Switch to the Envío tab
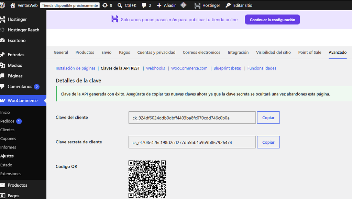The width and height of the screenshot is (352, 199). (107, 53)
